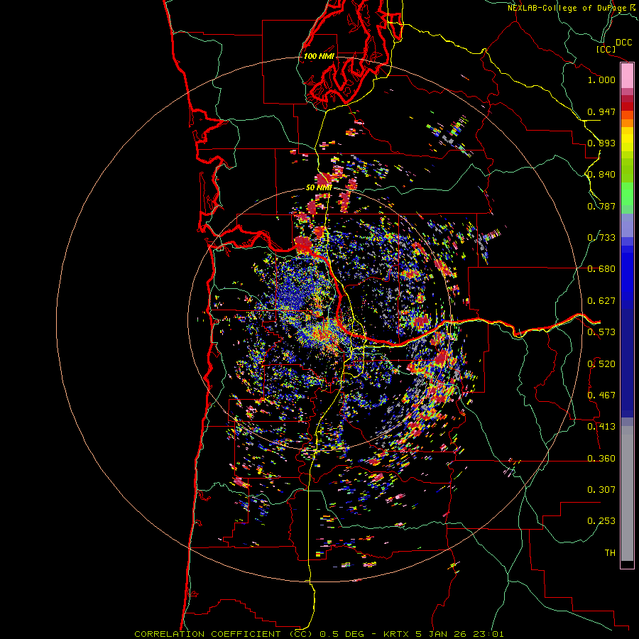Click the 0.680 legend value
The image size is (639, 639).
click(x=601, y=269)
